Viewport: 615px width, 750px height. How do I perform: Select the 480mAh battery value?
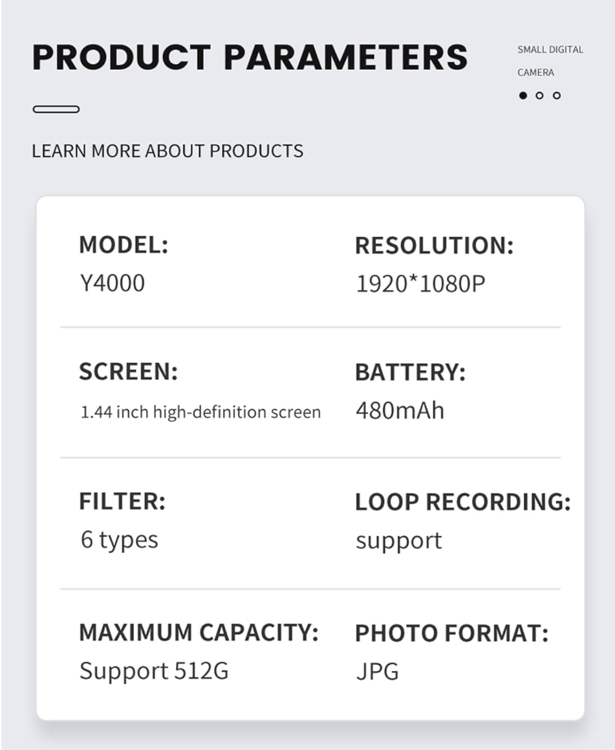[400, 410]
